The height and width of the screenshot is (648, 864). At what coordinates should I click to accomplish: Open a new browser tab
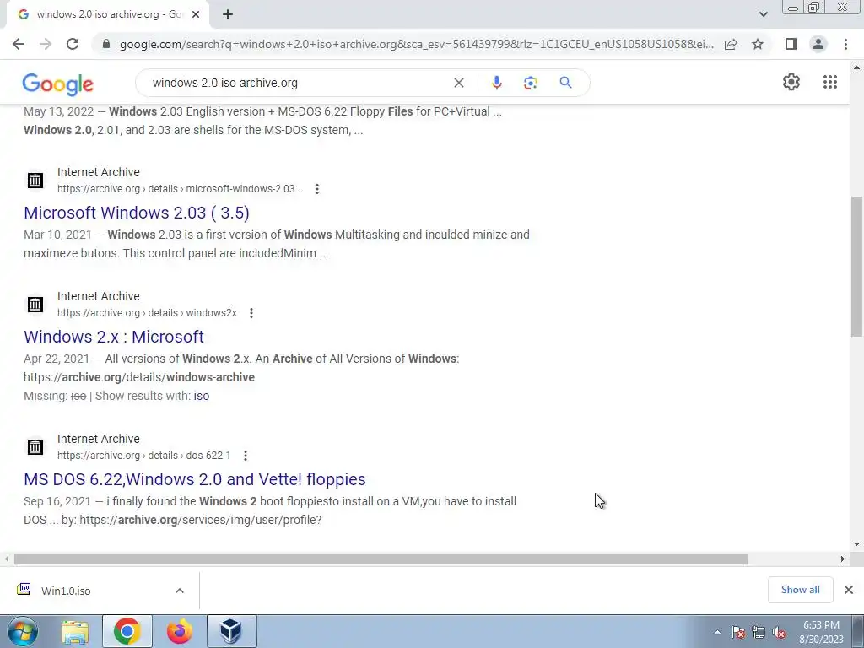point(228,15)
